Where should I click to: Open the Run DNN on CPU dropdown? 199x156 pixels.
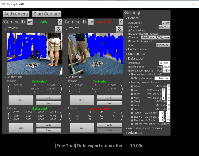click(166, 23)
